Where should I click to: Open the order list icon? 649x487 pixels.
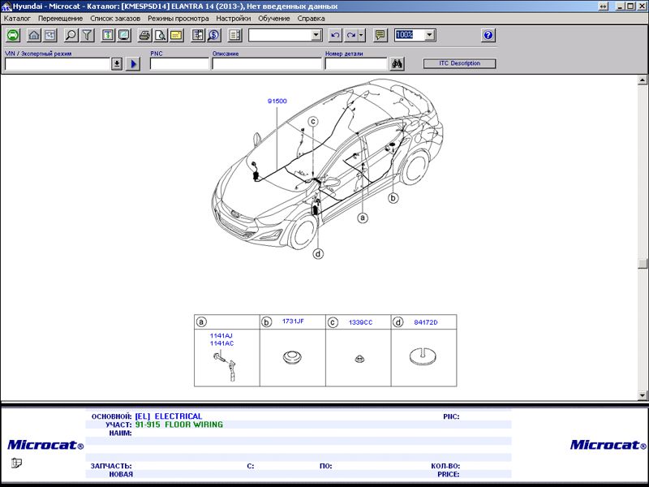[198, 35]
